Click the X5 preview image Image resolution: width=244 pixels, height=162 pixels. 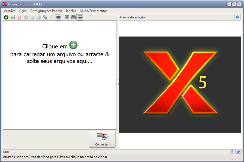[x=180, y=85]
